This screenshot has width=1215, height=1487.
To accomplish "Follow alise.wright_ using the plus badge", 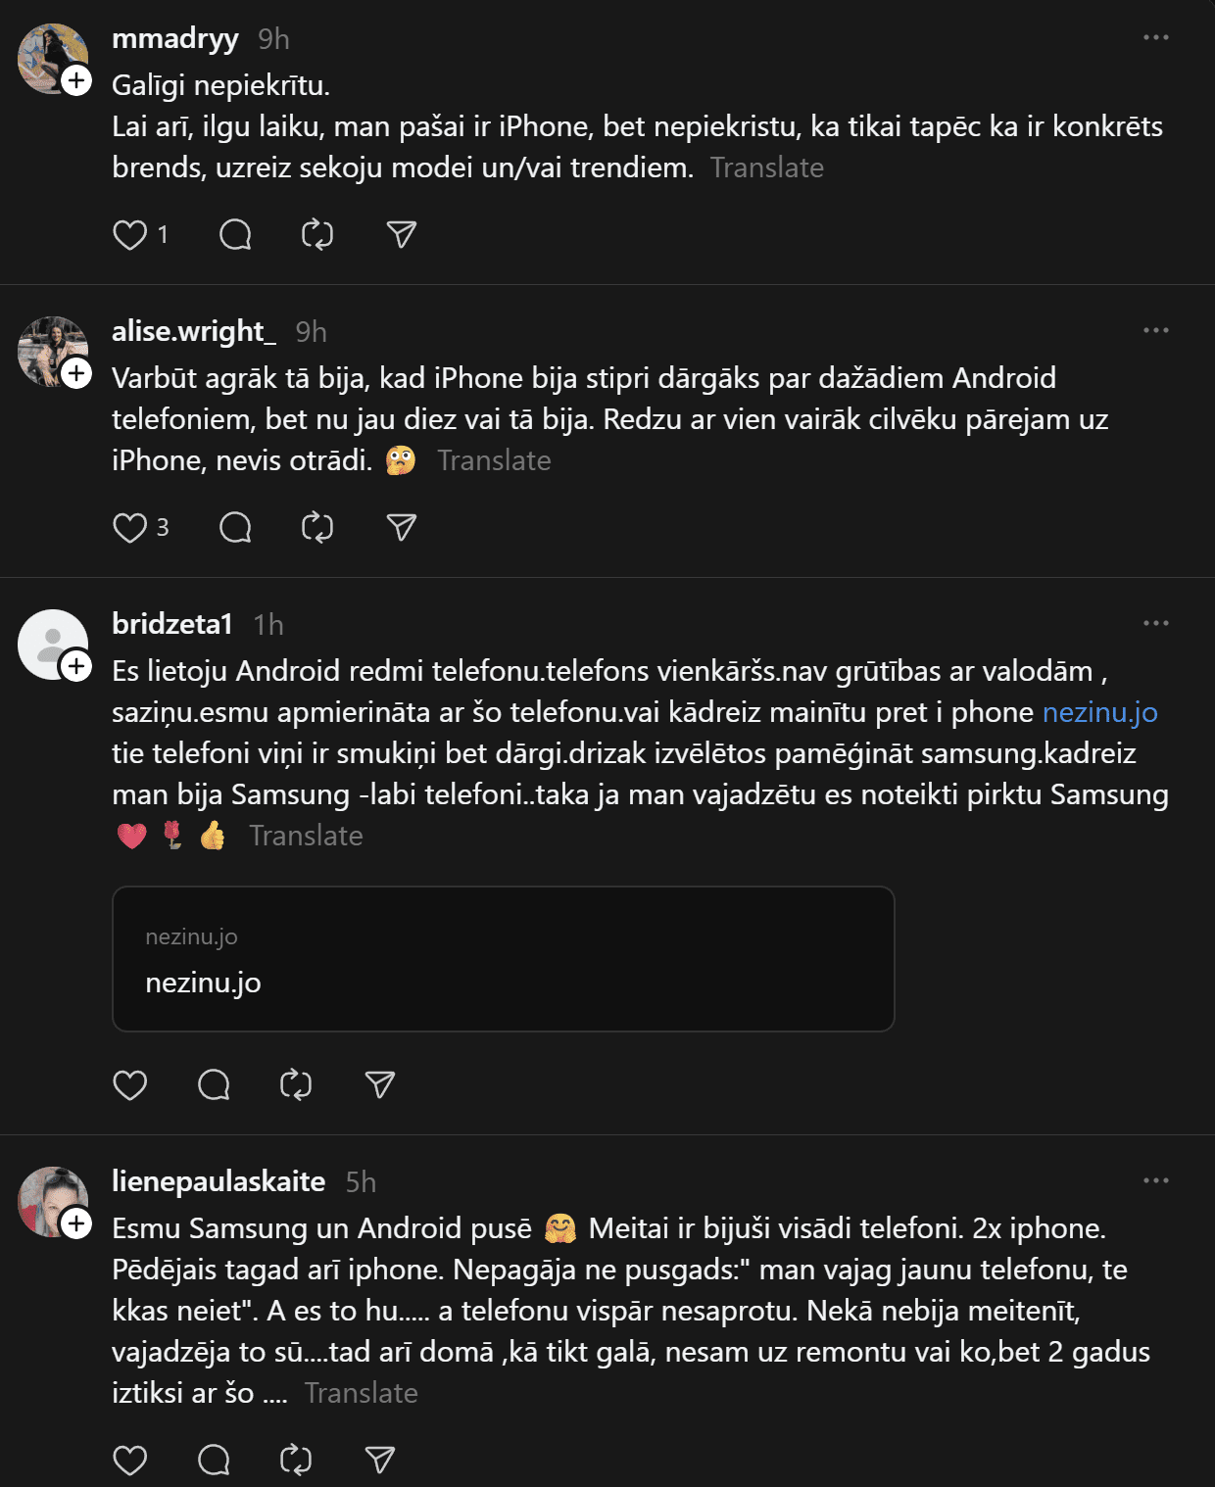I will (76, 373).
